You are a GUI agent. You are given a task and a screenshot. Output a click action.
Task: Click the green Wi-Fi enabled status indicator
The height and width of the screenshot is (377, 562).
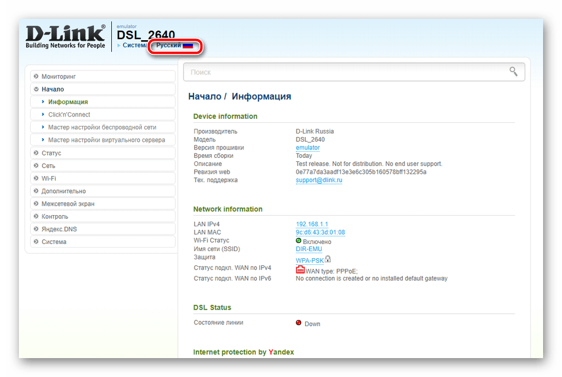(298, 241)
